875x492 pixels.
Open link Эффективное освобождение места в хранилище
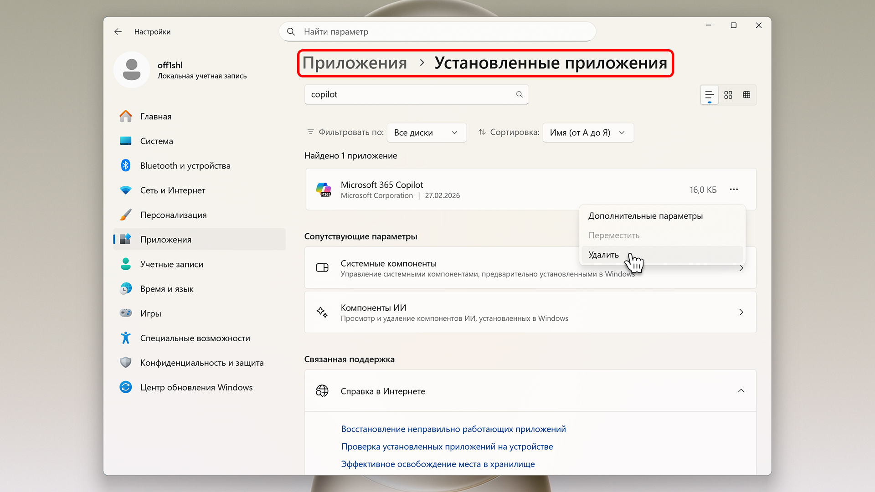[x=437, y=464]
